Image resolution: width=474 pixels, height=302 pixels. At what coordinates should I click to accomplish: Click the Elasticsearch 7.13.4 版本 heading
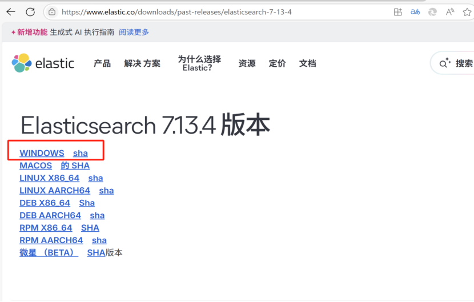click(145, 125)
